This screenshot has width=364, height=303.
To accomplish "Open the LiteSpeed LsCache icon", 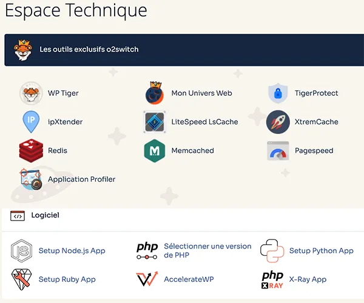I will tap(155, 122).
